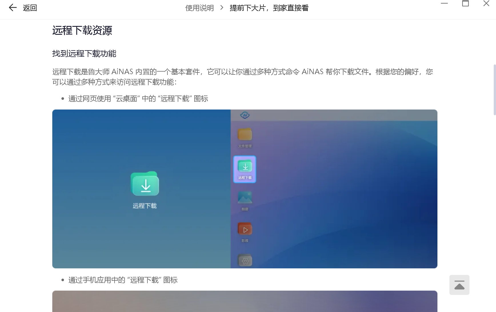Screen dimensions: 496x312
Task: Click breadcrumb 提前下大片，到家直接看
Action: (269, 8)
